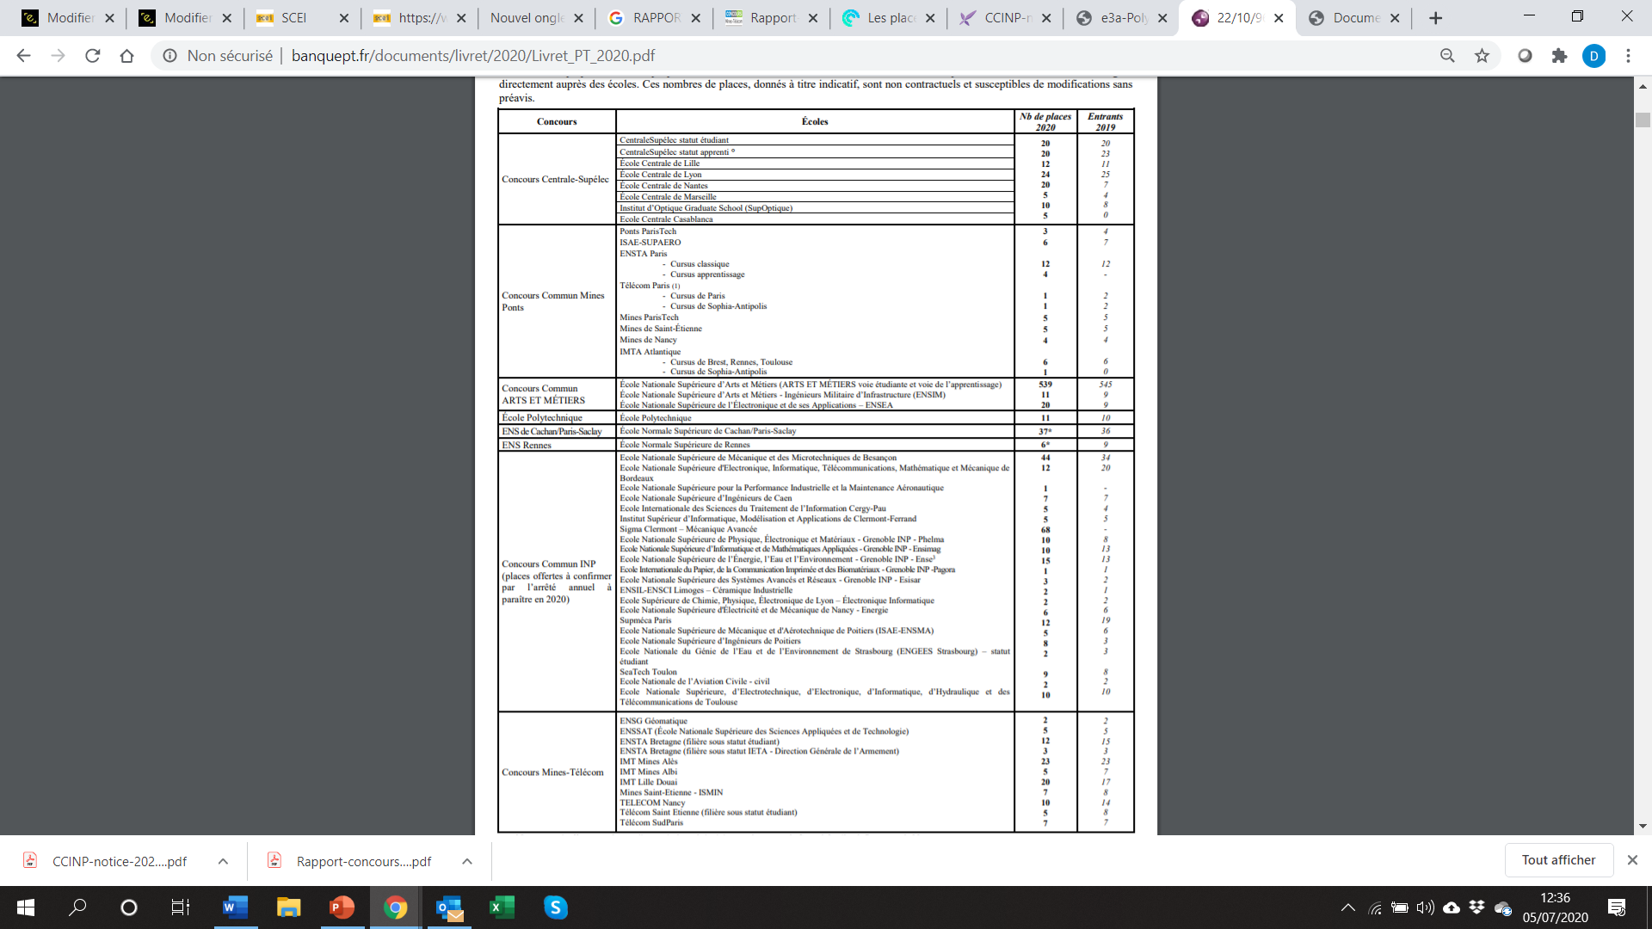Show hidden system tray icons chevron
The width and height of the screenshot is (1652, 929).
(1347, 907)
